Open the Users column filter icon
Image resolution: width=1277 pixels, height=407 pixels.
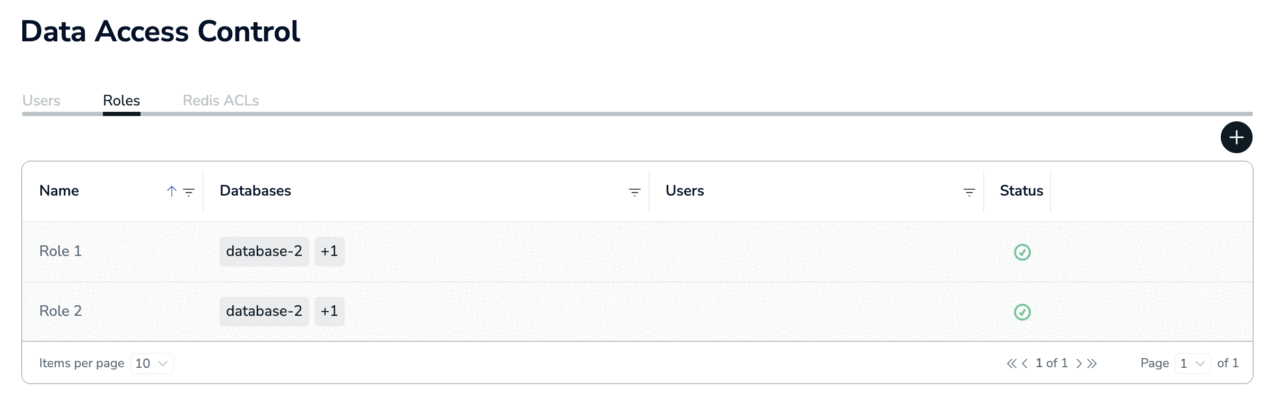[x=969, y=192]
